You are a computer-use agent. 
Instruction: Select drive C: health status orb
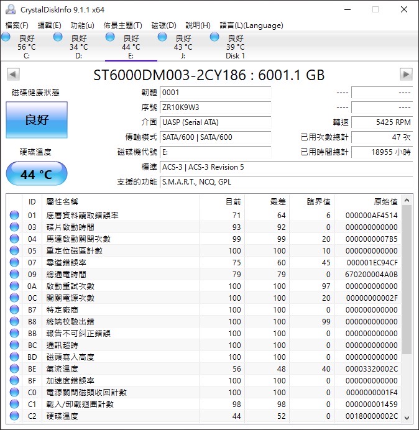coord(6,37)
